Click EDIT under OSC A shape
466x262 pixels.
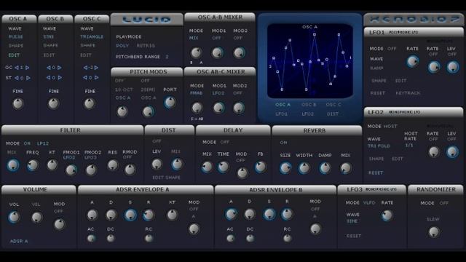(x=14, y=55)
